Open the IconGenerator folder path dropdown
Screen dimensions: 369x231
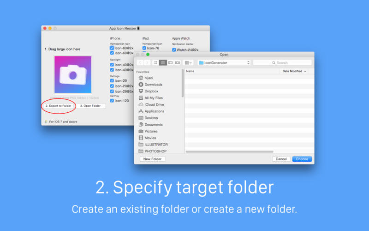tap(224, 62)
